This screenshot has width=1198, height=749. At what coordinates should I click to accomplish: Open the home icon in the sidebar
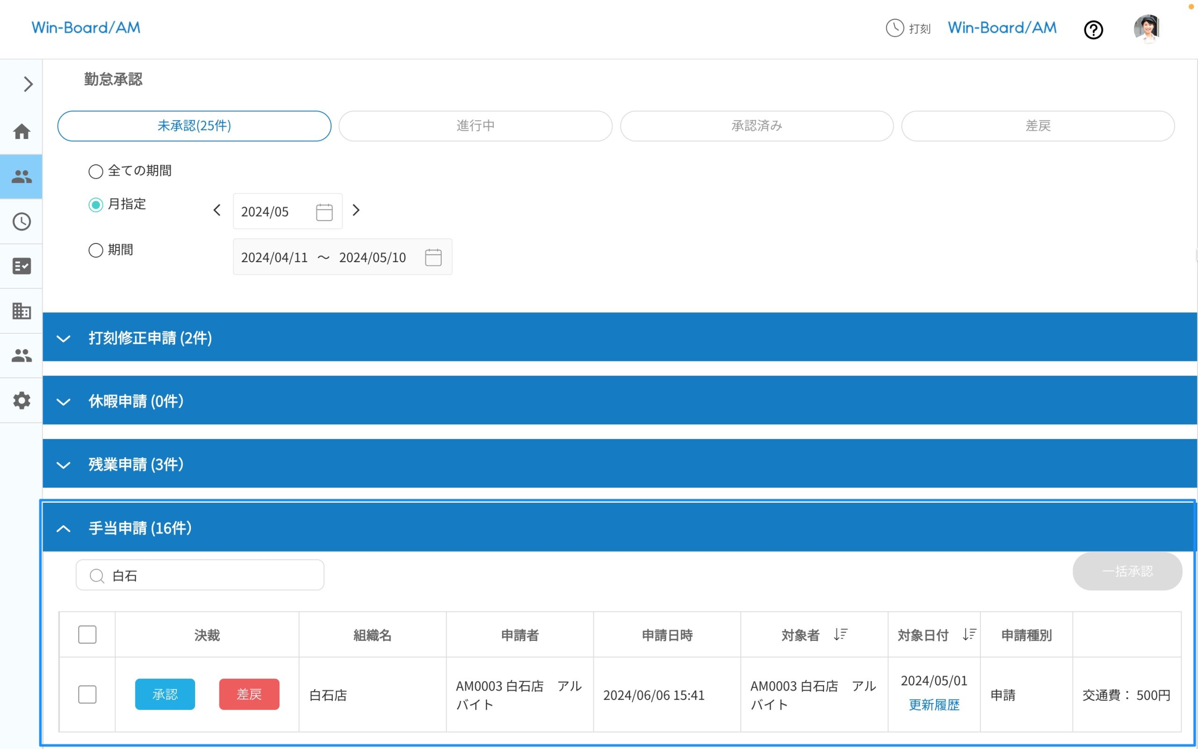click(21, 132)
